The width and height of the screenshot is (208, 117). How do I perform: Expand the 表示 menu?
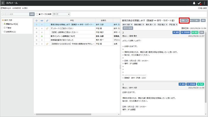(25, 8)
